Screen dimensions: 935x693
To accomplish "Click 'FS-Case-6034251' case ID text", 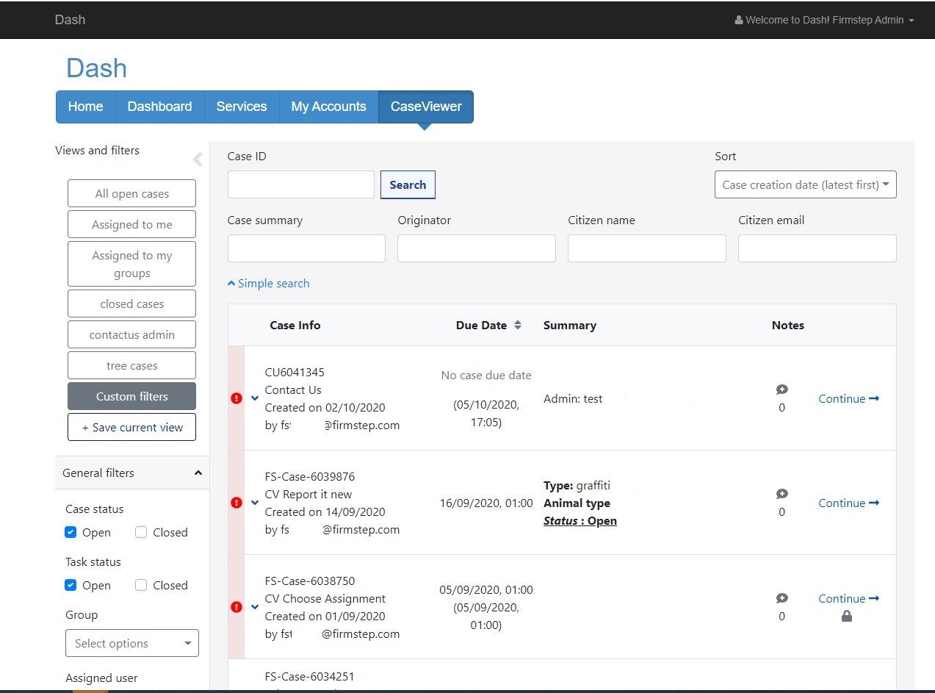I will (x=310, y=677).
